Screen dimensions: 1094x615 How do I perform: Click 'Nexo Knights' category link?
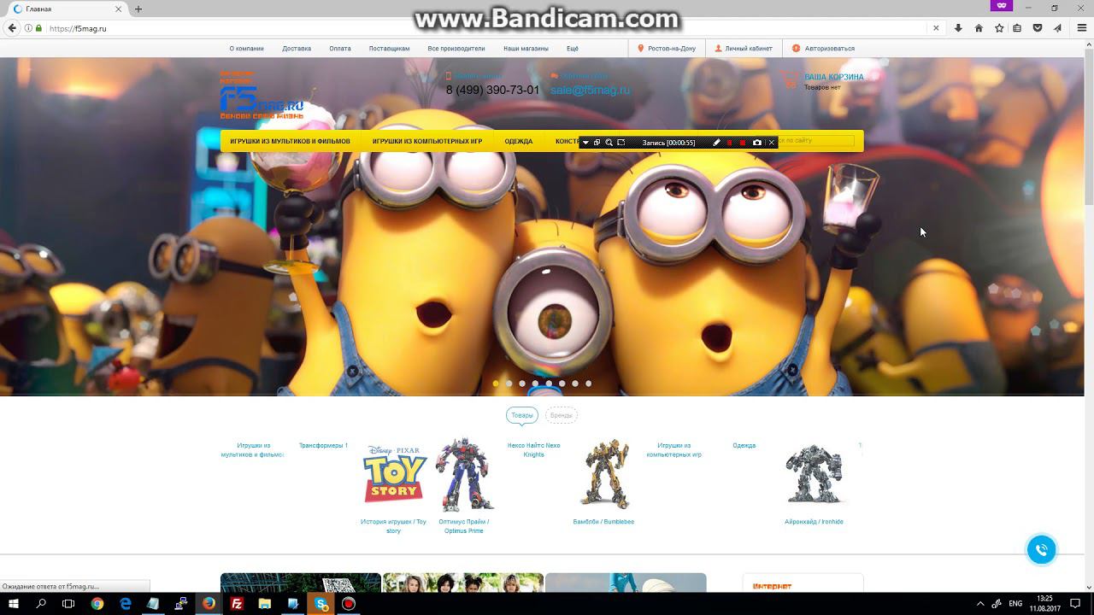click(x=534, y=450)
